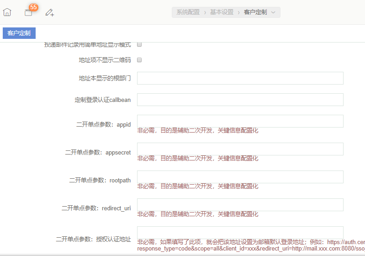Click the rootpath parameter input field
The width and height of the screenshot is (365, 256).
pyautogui.click(x=240, y=177)
